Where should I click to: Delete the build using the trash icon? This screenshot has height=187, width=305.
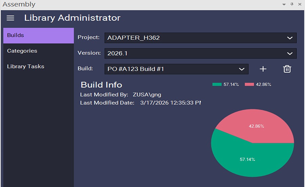pyautogui.click(x=287, y=69)
